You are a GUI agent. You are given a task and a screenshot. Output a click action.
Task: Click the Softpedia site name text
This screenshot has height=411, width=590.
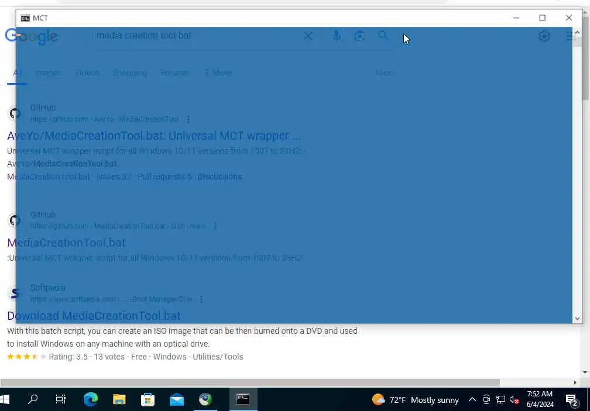(48, 288)
